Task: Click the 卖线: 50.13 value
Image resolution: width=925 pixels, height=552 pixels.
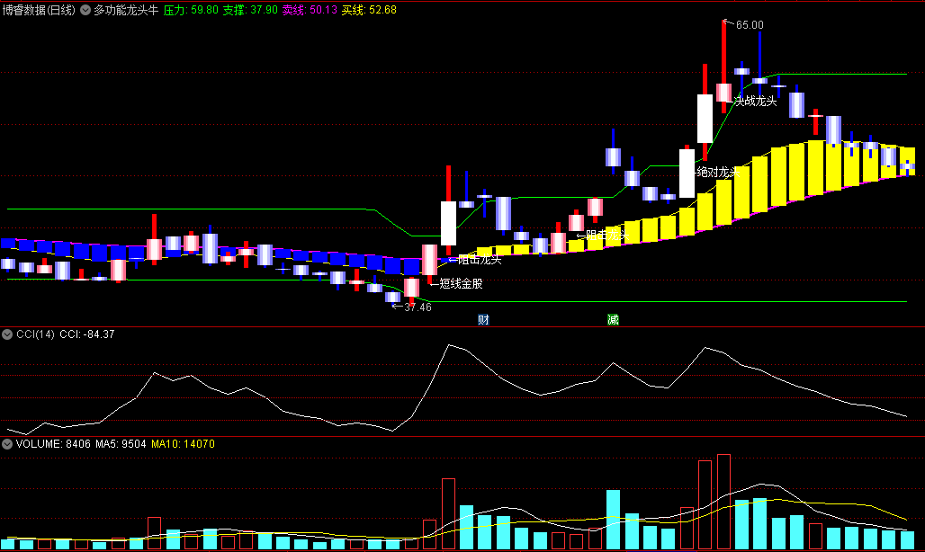Action: (x=310, y=10)
